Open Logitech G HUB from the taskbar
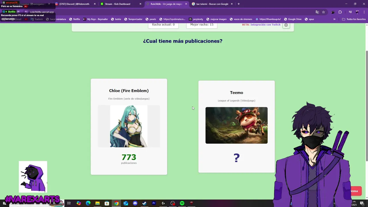 tap(163, 203)
